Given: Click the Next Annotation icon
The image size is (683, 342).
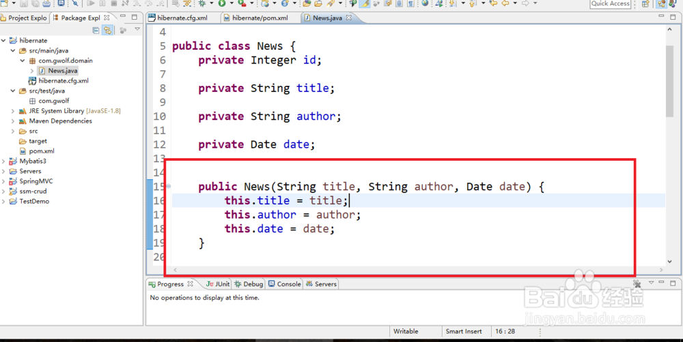Looking at the screenshot, I should coord(452,3).
